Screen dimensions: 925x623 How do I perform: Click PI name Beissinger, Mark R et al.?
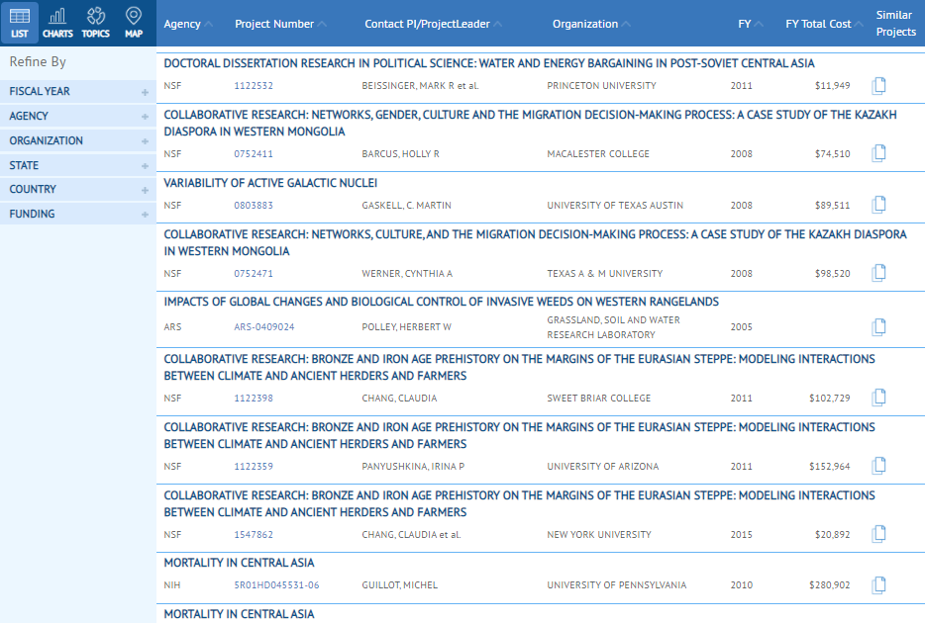pos(421,86)
